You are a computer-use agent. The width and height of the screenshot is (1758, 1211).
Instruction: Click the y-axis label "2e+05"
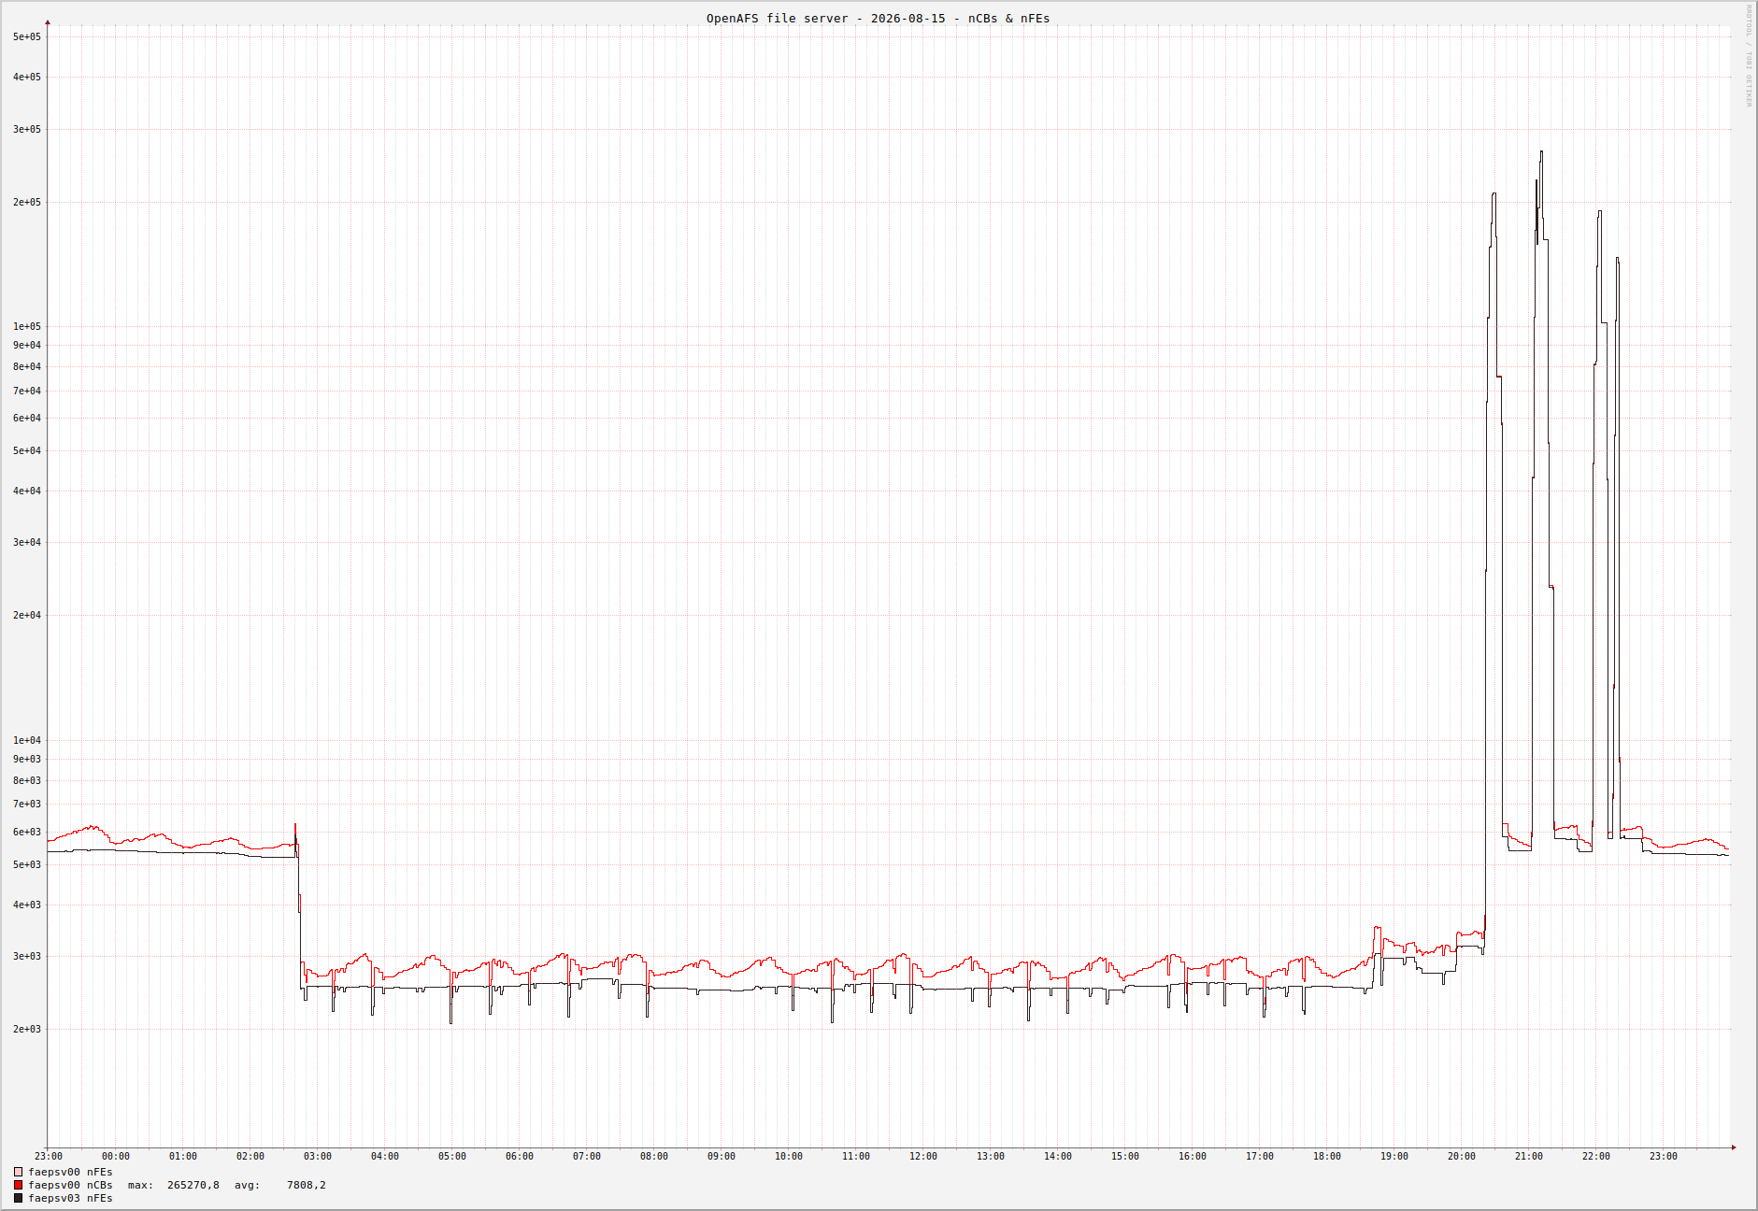coord(27,202)
